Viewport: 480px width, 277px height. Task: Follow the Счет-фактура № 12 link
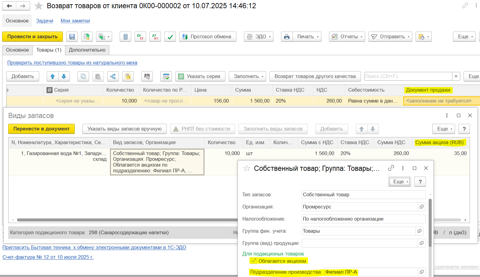click(x=48, y=257)
